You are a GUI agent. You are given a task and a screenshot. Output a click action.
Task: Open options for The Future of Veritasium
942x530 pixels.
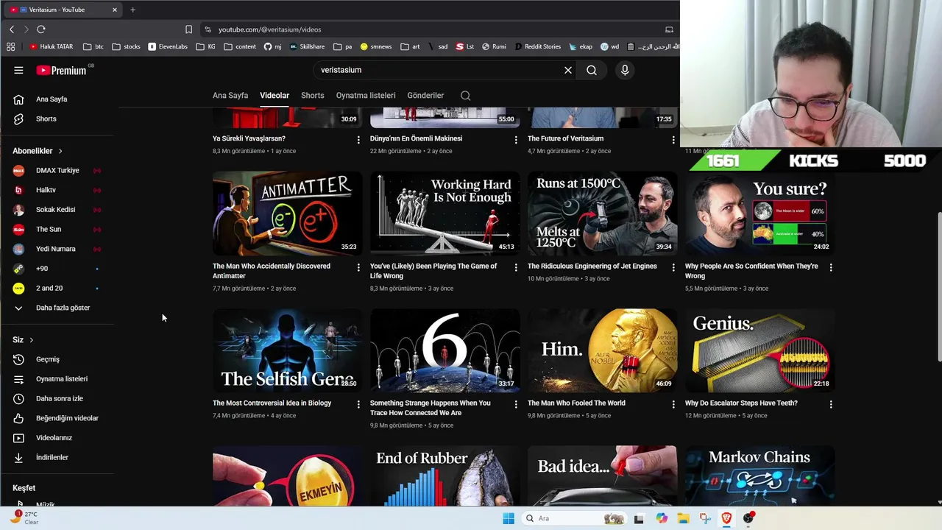[673, 140]
